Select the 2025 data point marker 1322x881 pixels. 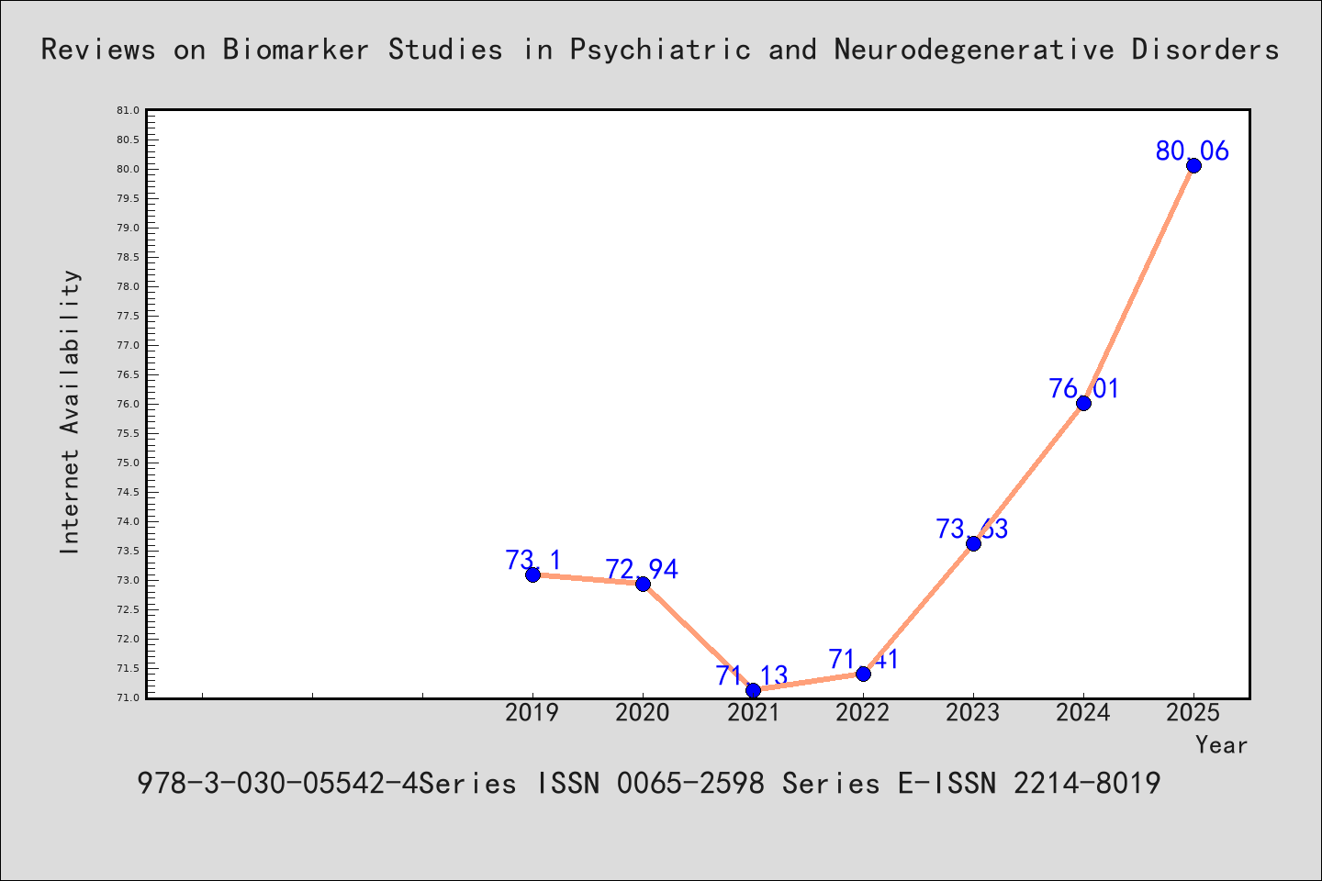pos(1193,165)
